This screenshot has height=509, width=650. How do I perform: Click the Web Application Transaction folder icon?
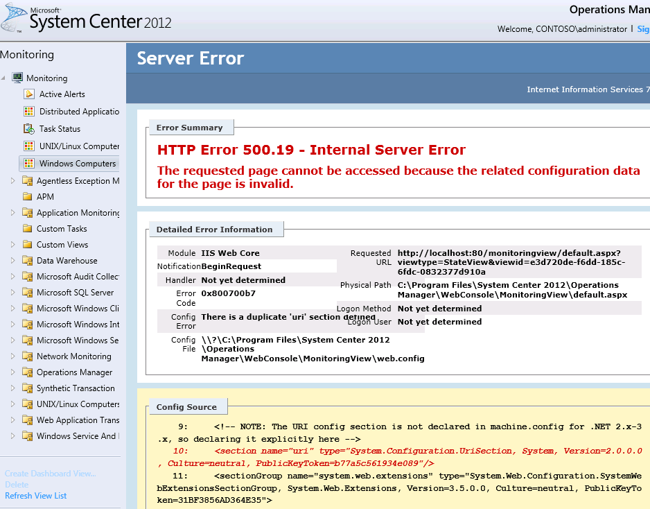[27, 420]
